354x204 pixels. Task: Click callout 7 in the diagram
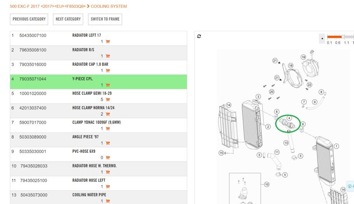(x=304, y=102)
